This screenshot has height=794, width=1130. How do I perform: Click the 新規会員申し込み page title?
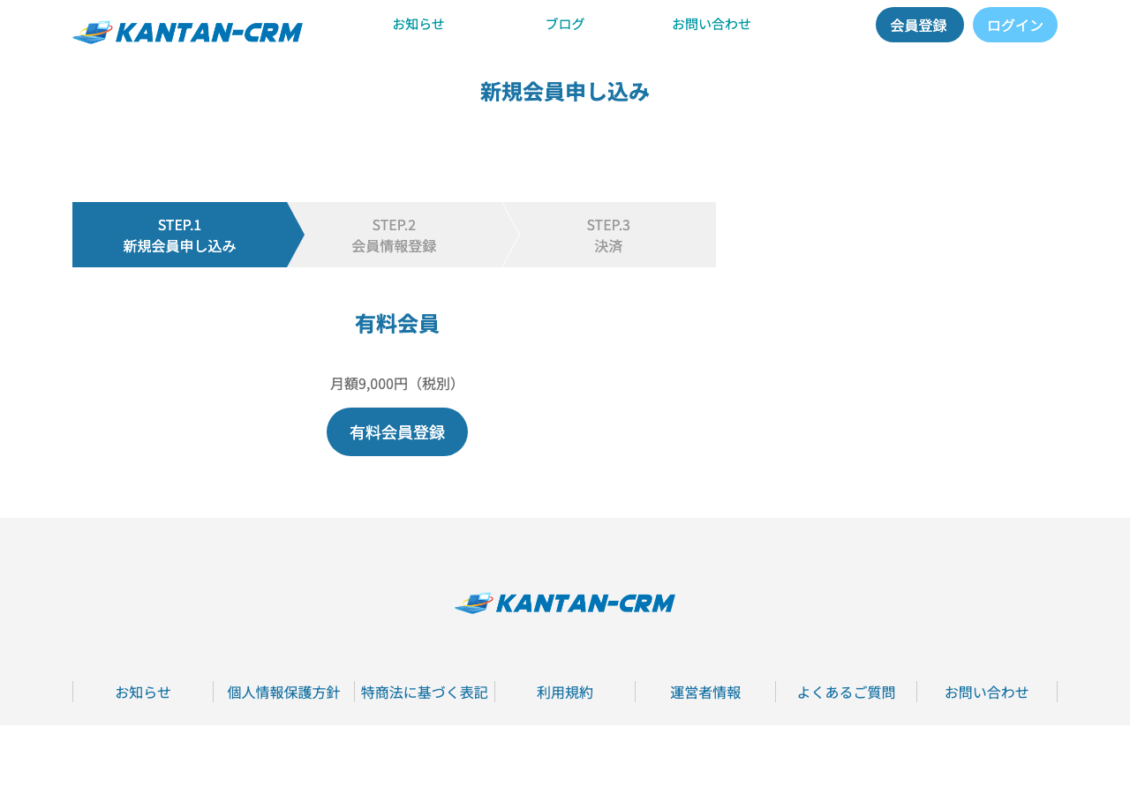click(x=565, y=92)
